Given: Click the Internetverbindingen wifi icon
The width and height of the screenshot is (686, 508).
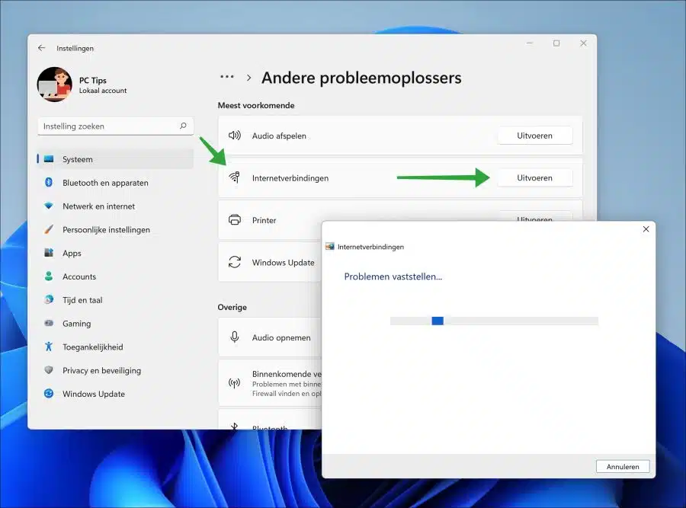Looking at the screenshot, I should click(x=235, y=177).
